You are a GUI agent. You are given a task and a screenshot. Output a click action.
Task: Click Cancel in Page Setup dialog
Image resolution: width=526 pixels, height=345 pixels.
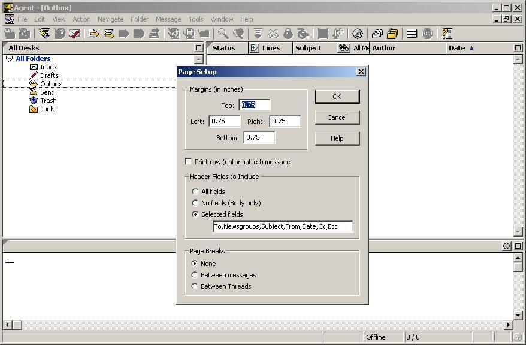[337, 117]
